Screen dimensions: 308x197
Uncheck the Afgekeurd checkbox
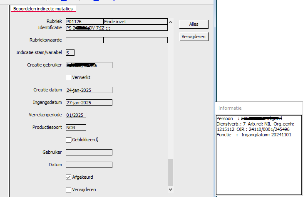(x=68, y=177)
